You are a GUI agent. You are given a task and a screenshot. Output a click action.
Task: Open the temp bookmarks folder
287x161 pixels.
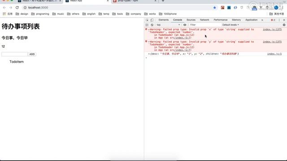(x=104, y=14)
